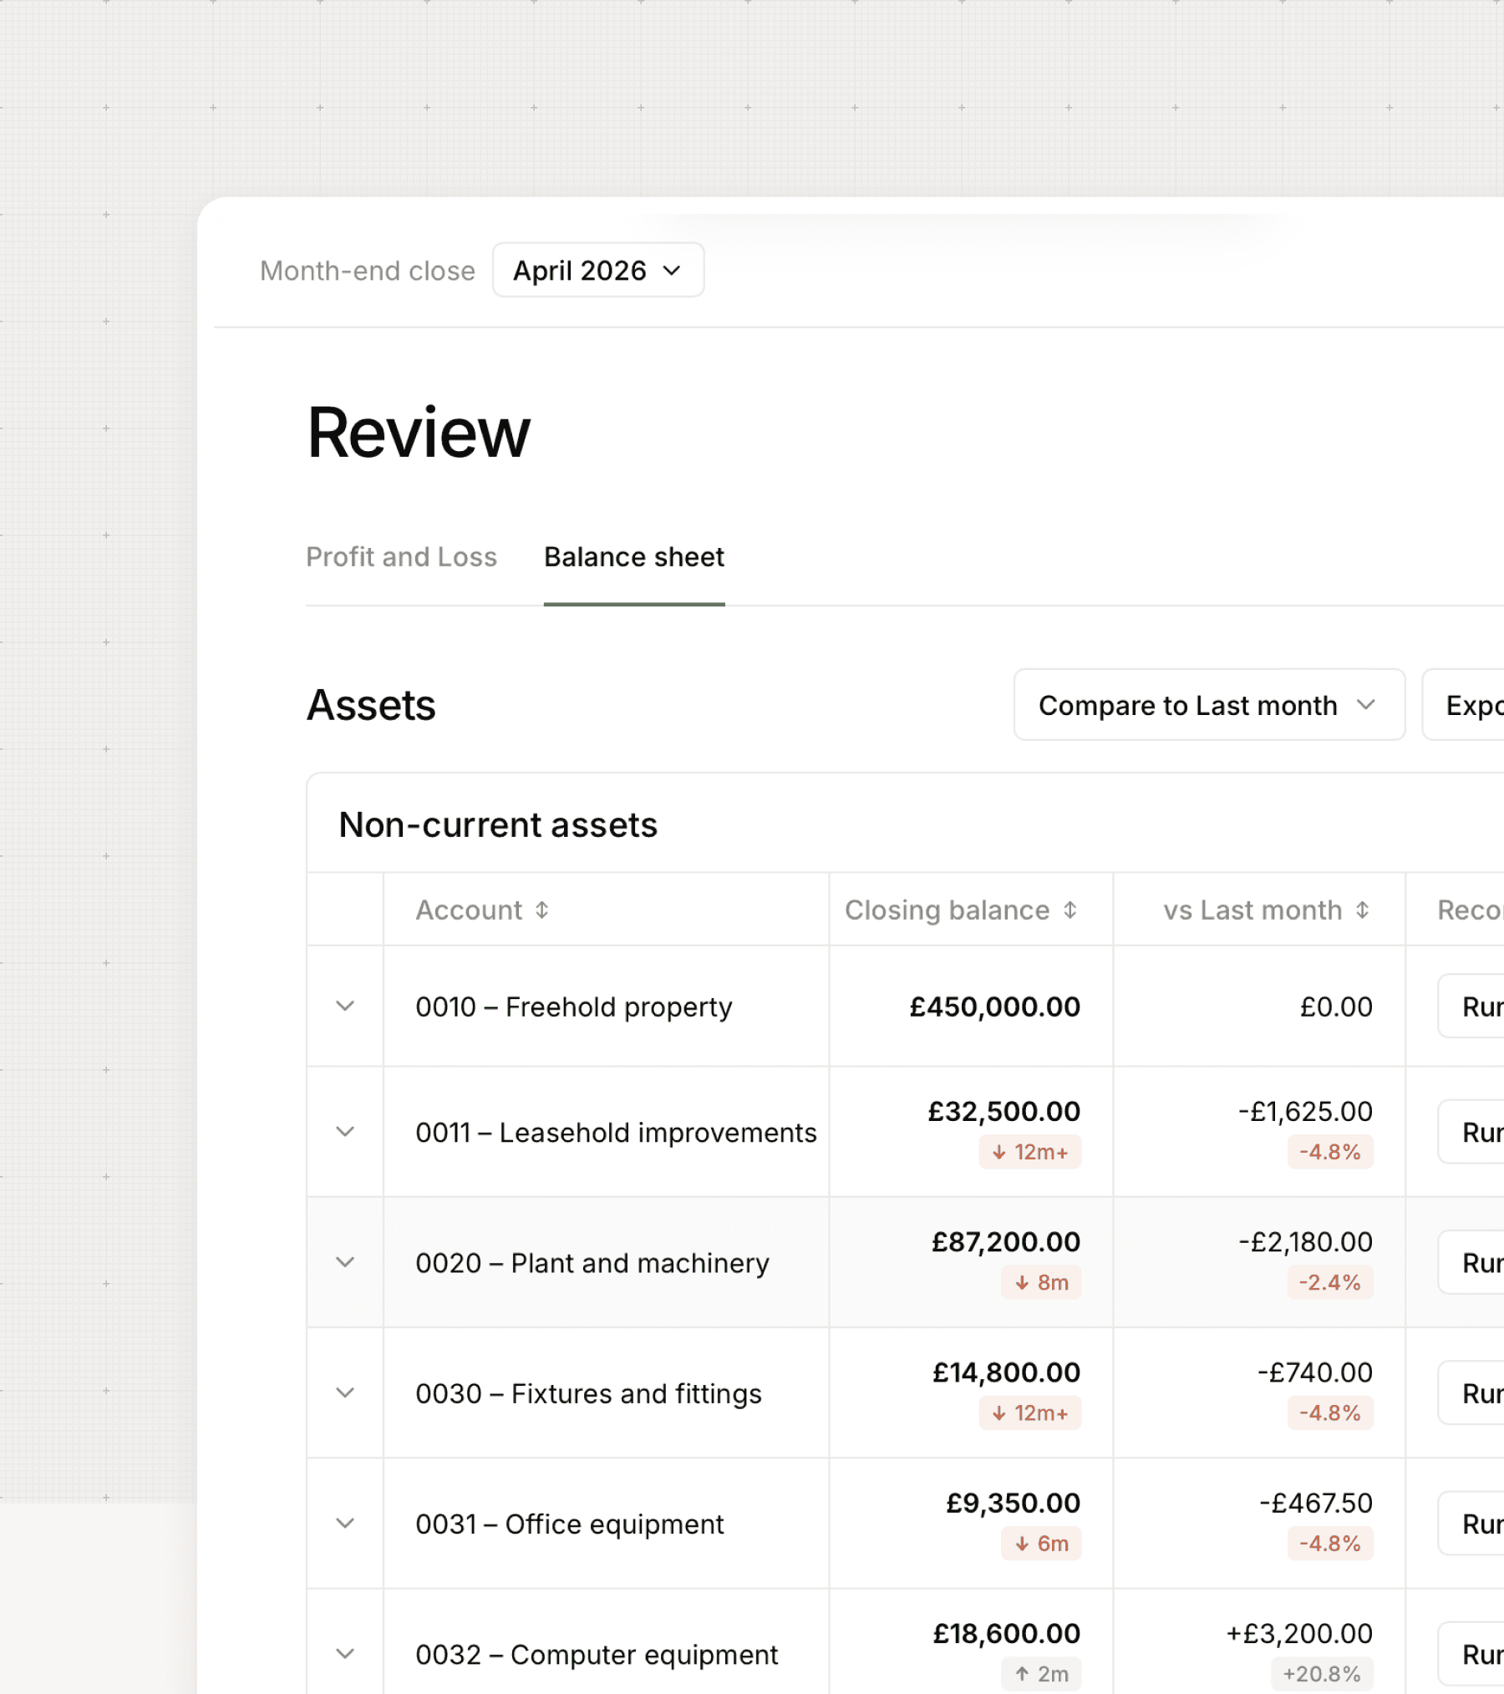Click the 6m trend badge for Office equipment
The height and width of the screenshot is (1694, 1504).
pyautogui.click(x=1041, y=1543)
